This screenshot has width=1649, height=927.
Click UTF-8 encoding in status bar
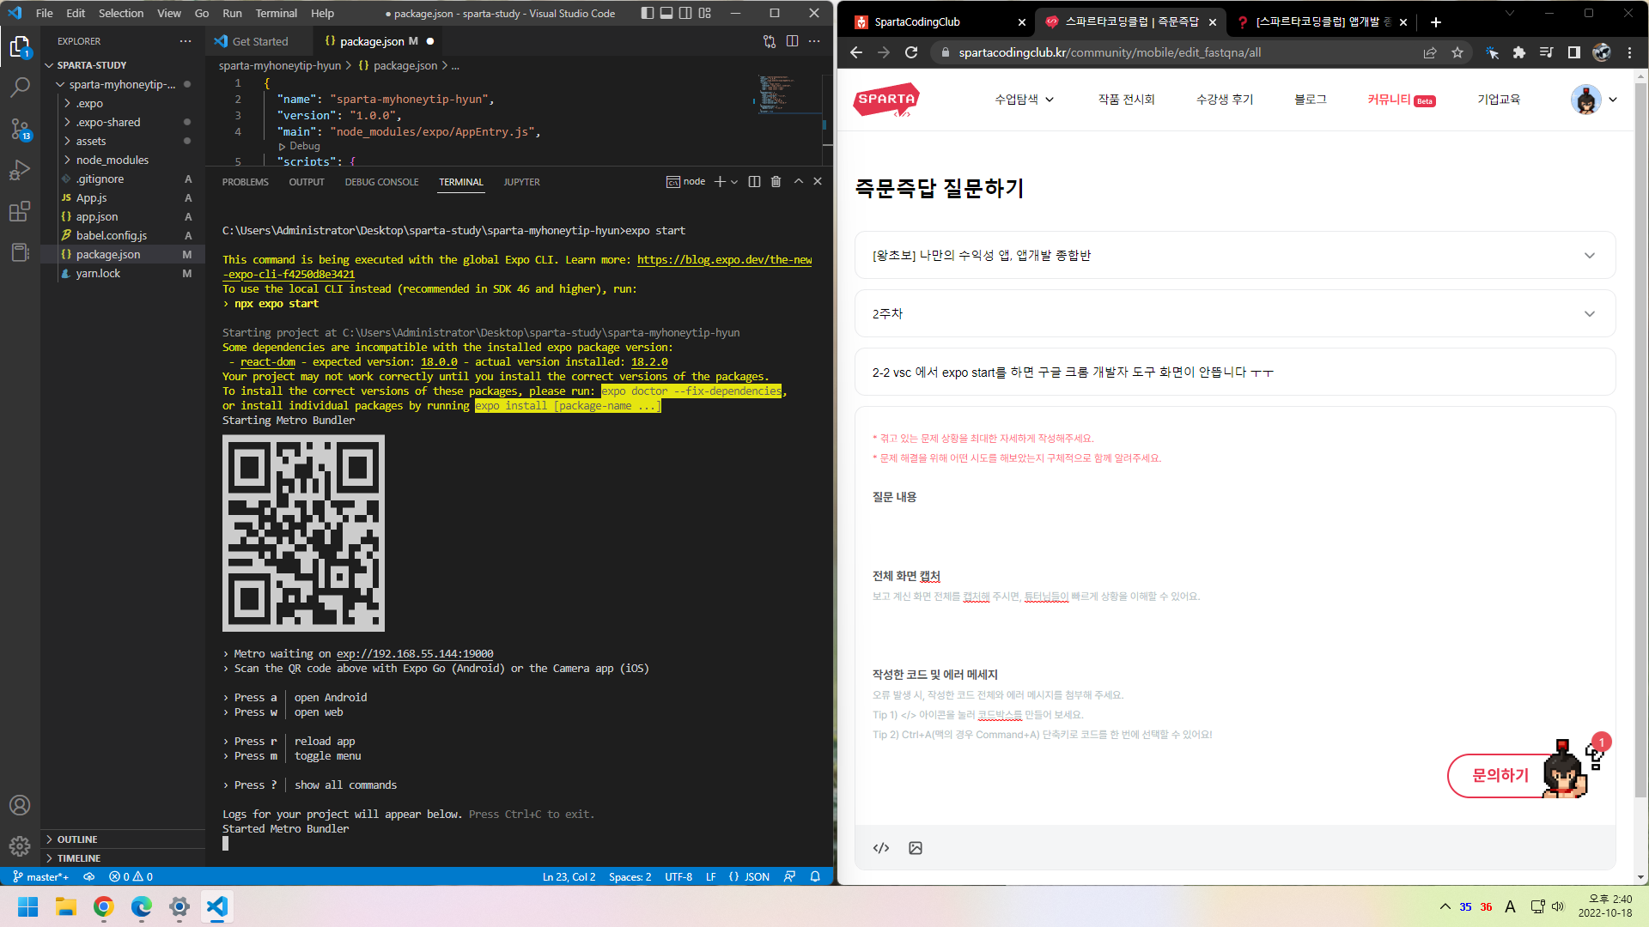tap(678, 876)
